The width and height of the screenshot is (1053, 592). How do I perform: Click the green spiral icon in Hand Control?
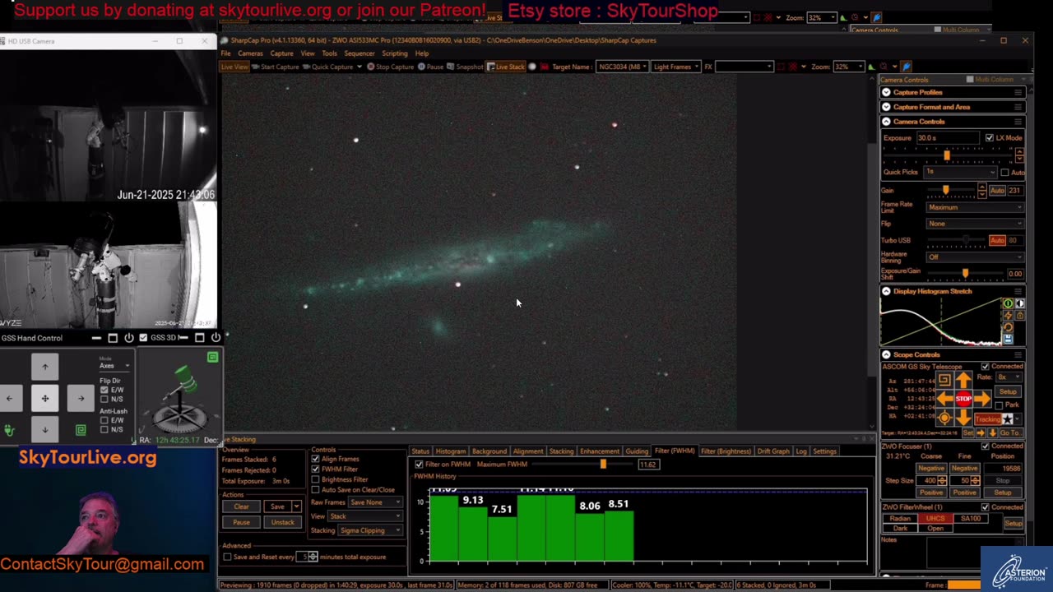coord(81,430)
